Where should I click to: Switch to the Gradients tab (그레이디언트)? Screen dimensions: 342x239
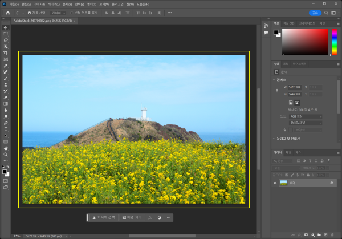(x=307, y=23)
